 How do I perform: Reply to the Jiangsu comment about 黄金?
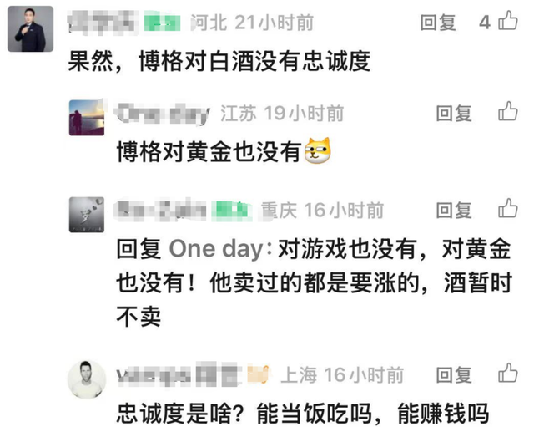coord(454,114)
